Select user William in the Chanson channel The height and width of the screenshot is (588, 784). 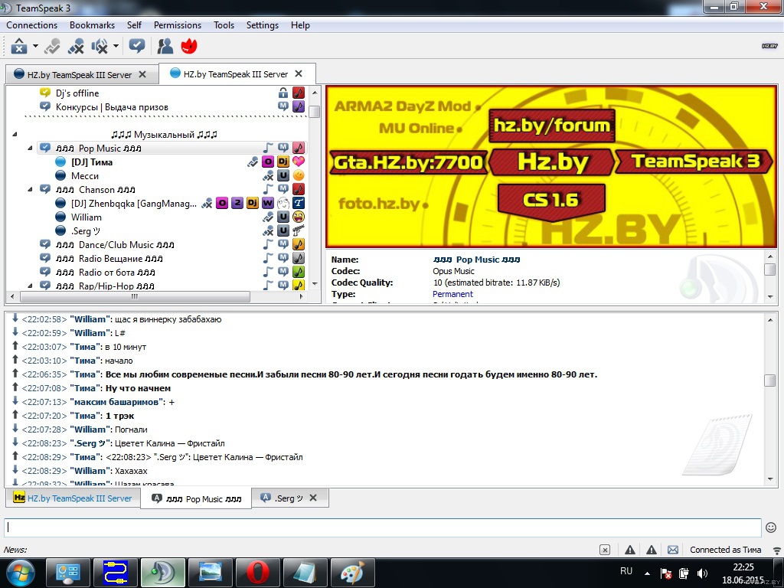pos(86,217)
